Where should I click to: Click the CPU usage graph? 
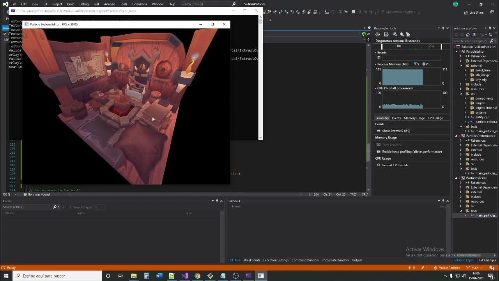pyautogui.click(x=411, y=100)
